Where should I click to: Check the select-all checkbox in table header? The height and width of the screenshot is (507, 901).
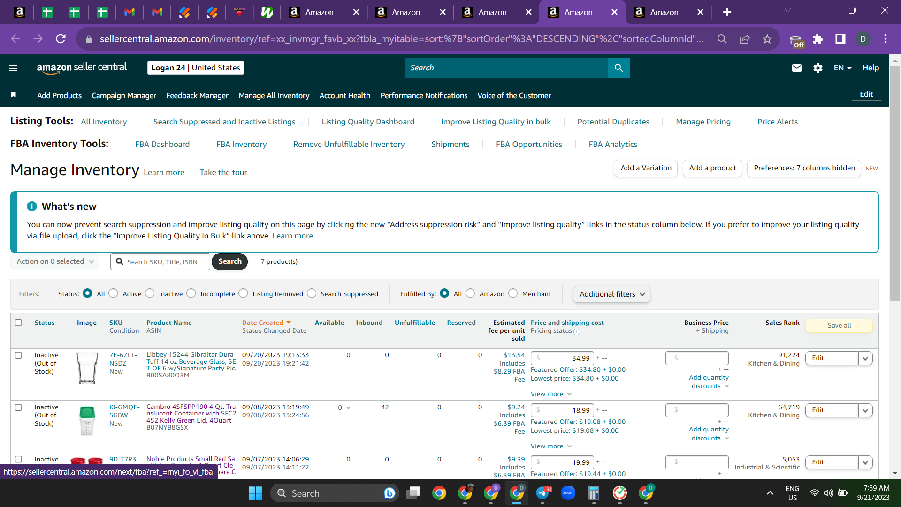tap(18, 323)
